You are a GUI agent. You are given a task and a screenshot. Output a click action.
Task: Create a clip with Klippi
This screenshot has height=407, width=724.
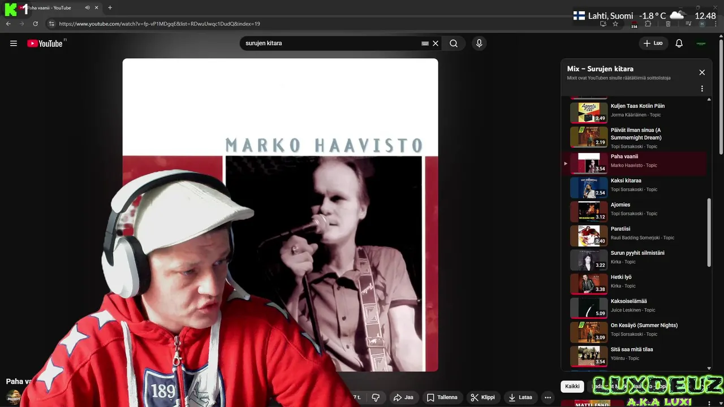[482, 397]
